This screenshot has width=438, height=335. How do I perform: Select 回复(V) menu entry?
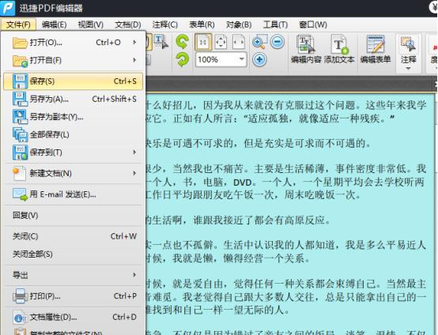point(74,216)
